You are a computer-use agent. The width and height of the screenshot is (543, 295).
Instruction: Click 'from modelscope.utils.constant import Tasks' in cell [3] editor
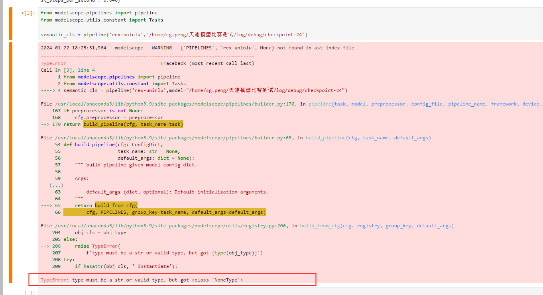coord(102,20)
